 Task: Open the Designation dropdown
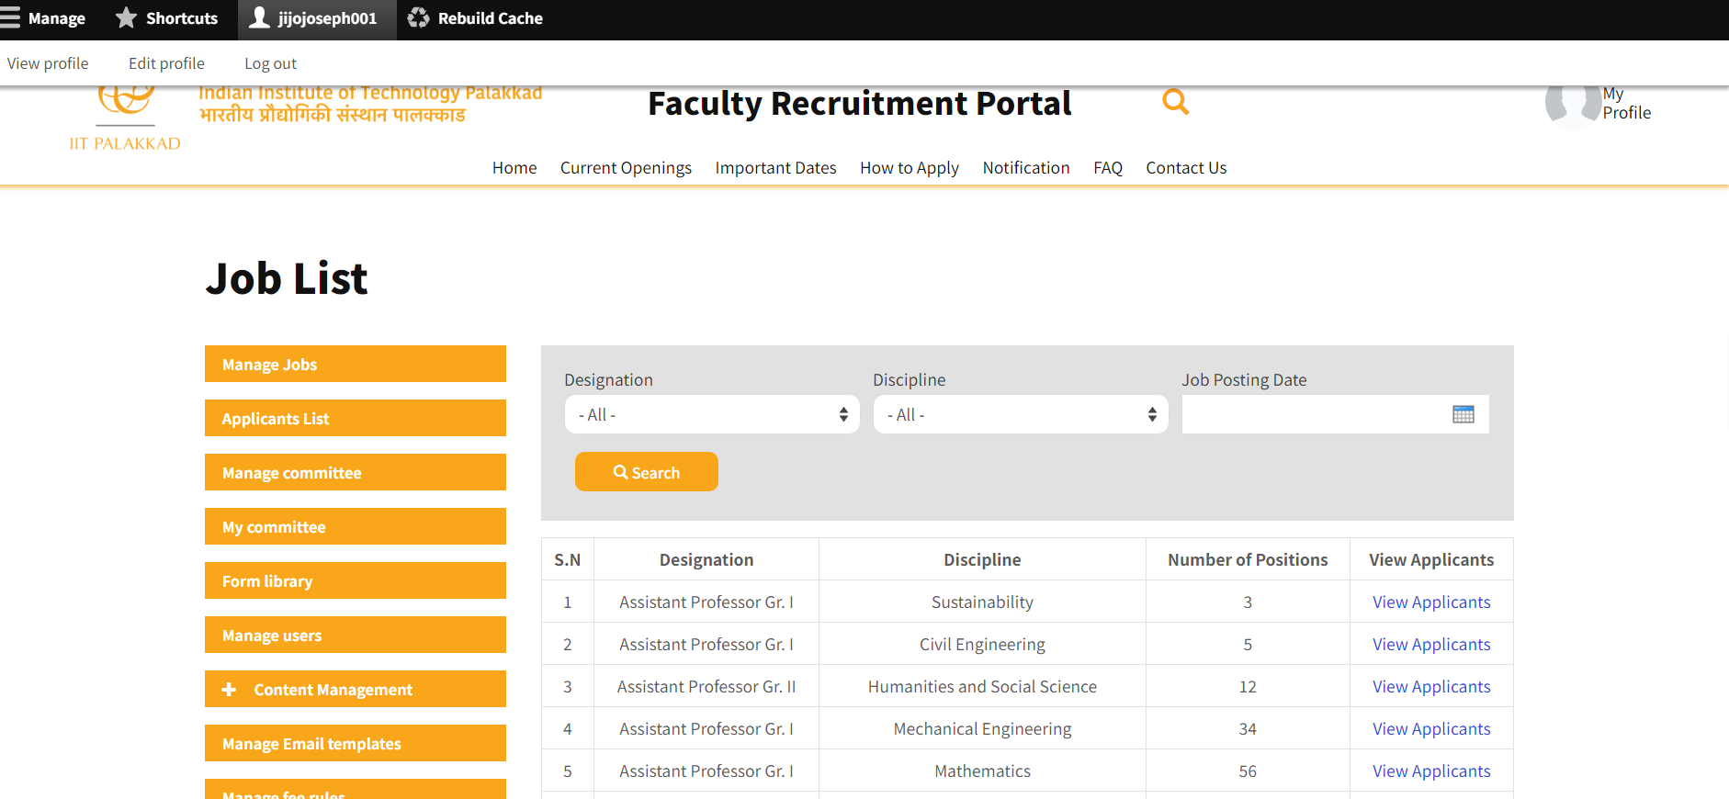point(712,415)
